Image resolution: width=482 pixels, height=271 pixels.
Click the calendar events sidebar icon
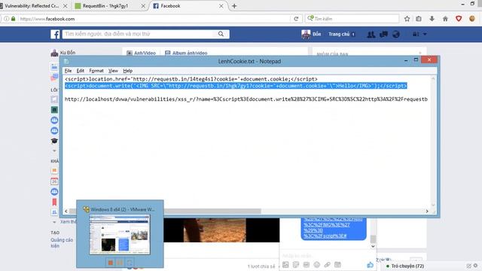pyautogui.click(x=54, y=181)
